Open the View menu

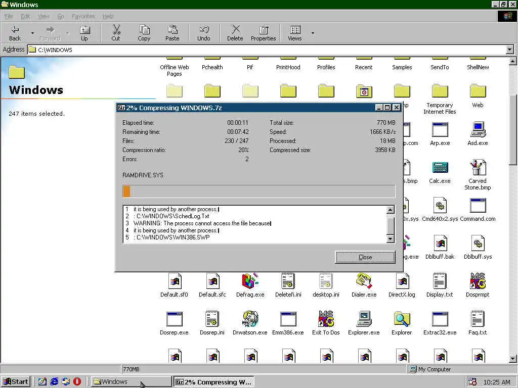click(x=44, y=16)
